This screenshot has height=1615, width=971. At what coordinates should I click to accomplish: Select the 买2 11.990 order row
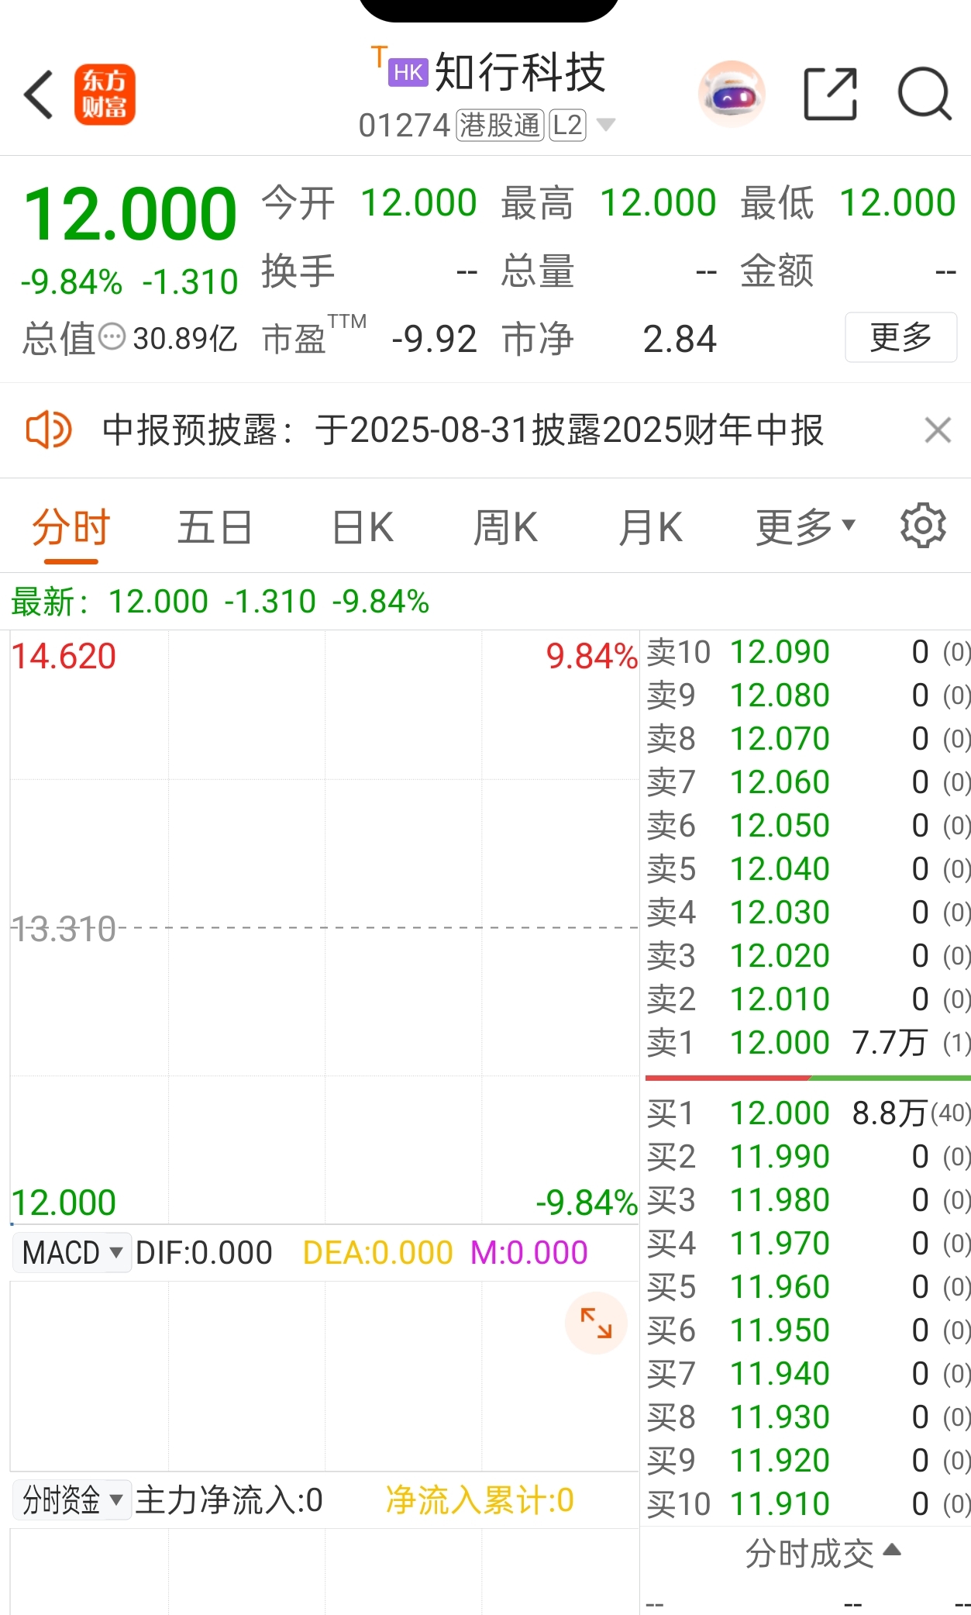tap(808, 1157)
